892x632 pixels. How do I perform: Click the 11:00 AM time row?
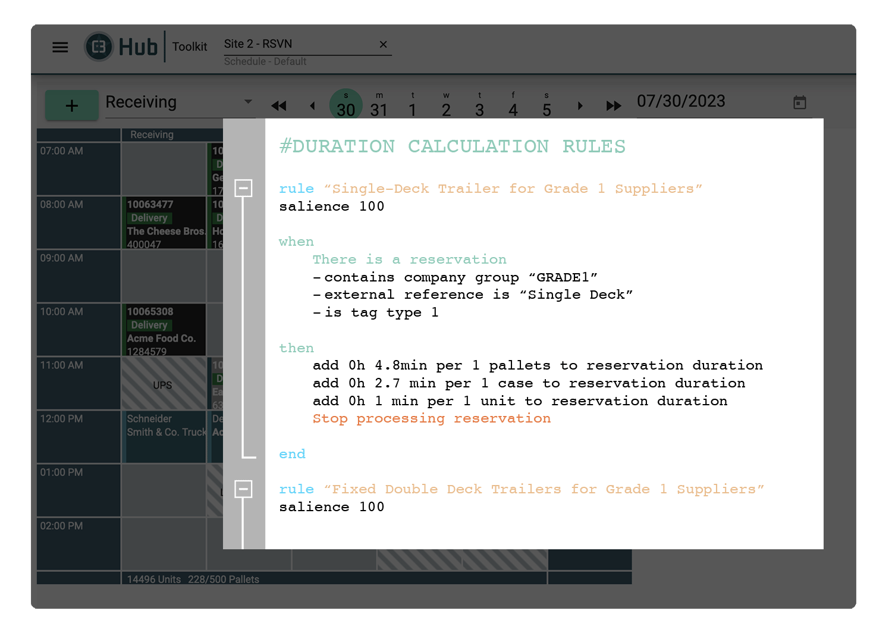tap(78, 383)
